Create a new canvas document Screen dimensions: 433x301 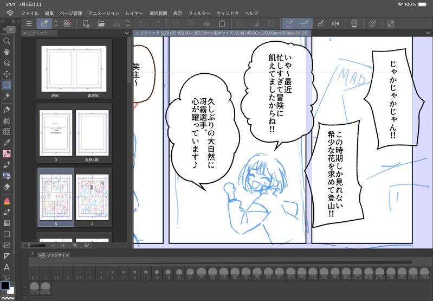pos(86,23)
